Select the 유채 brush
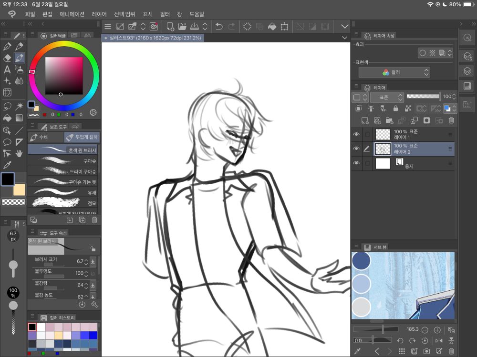Viewport: 477px width, 357px height. [x=62, y=192]
